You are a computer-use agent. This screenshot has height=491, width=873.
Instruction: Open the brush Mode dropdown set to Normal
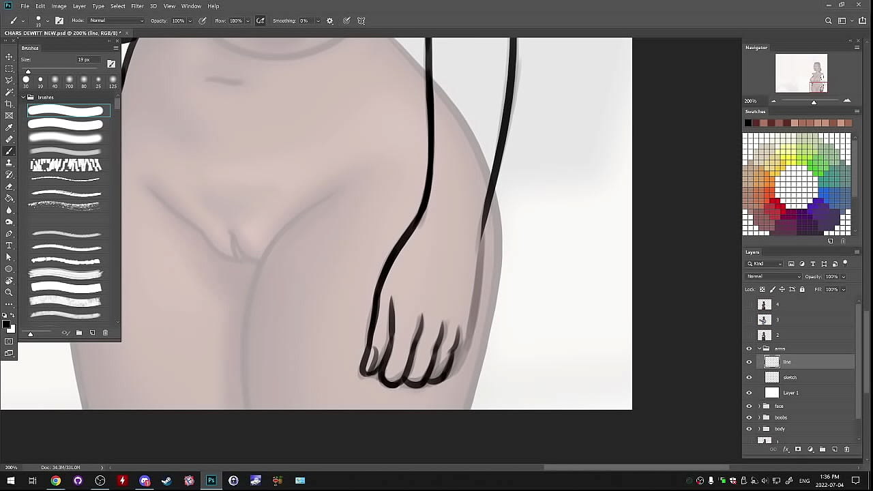[x=116, y=21]
